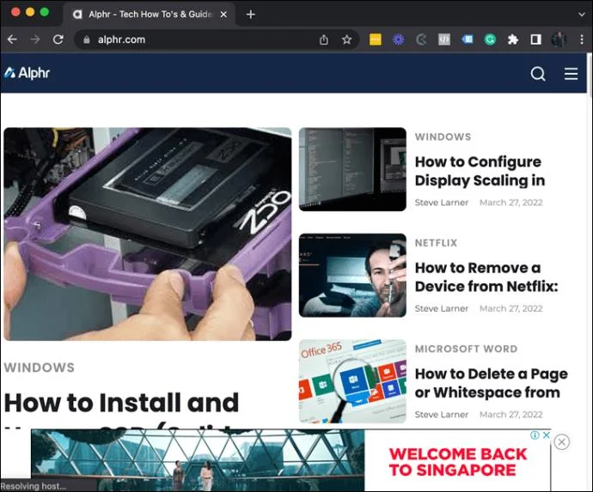Read How to Configure Display Scaling
593x492 pixels.
click(480, 171)
